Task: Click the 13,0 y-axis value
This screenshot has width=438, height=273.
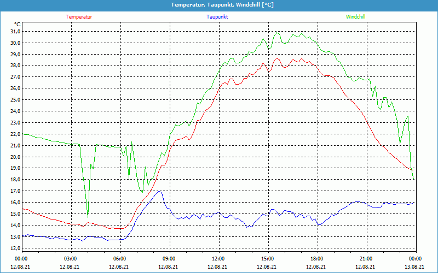Action: pos(16,236)
